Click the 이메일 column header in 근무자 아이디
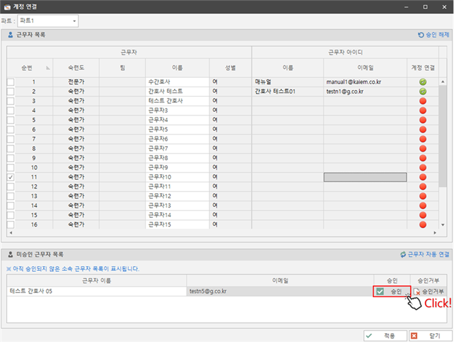The image size is (461, 342). click(365, 68)
